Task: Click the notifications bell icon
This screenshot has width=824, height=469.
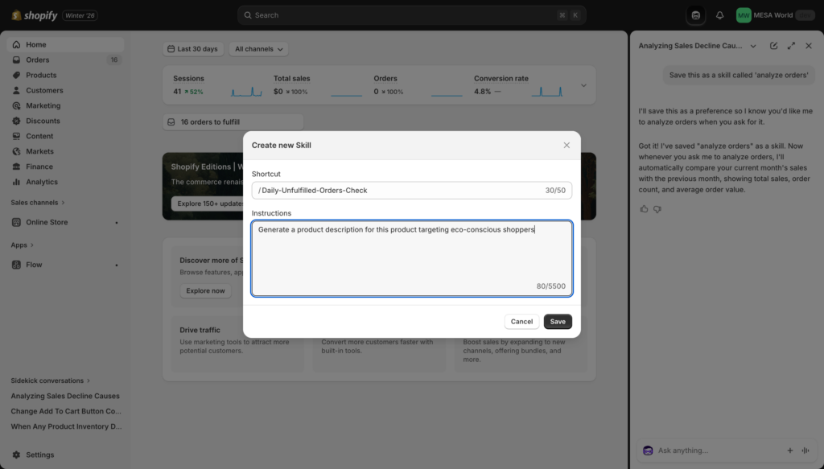Action: pyautogui.click(x=718, y=14)
